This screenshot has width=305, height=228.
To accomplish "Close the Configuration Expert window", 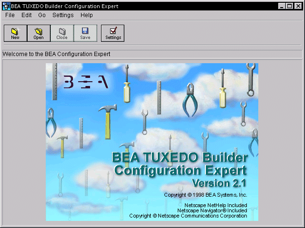I will coord(298,6).
